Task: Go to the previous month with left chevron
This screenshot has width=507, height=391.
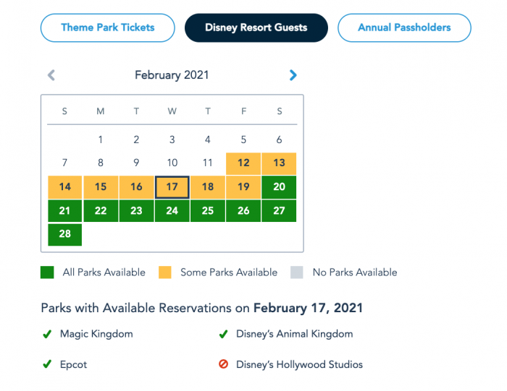Action: point(51,75)
